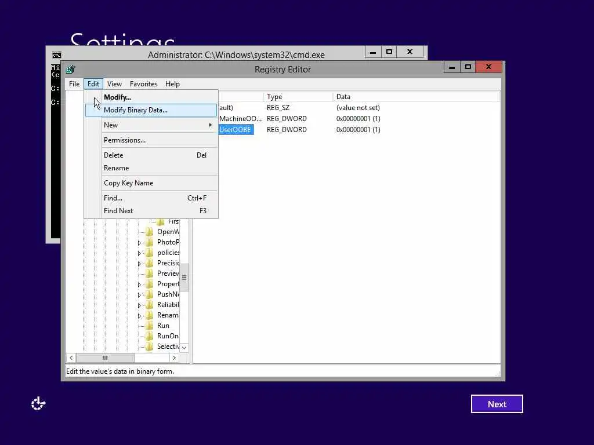594x445 pixels.
Task: Select the Run folder icon
Action: pyautogui.click(x=150, y=326)
